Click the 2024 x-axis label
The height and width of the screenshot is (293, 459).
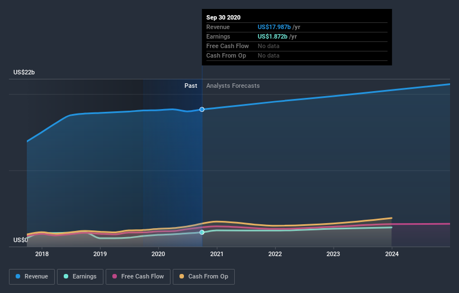pos(392,254)
